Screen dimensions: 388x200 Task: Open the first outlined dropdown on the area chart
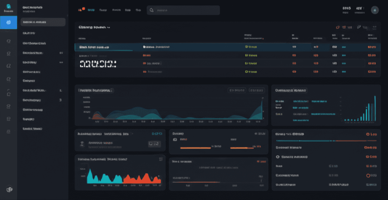pos(237,90)
